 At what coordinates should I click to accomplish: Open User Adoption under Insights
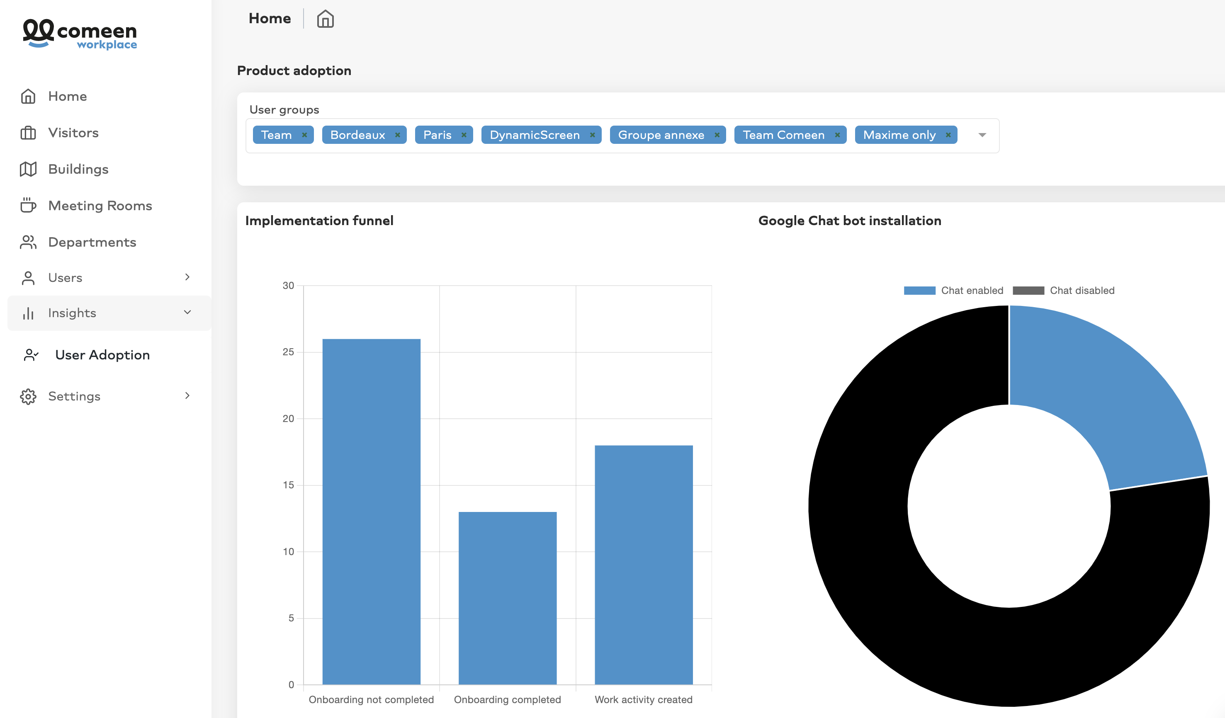click(102, 355)
